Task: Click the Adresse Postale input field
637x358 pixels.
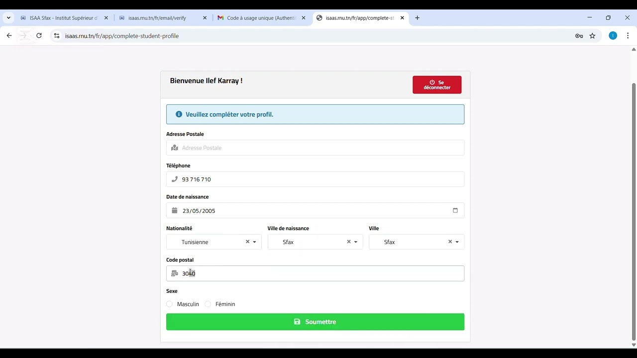Action: (x=315, y=148)
